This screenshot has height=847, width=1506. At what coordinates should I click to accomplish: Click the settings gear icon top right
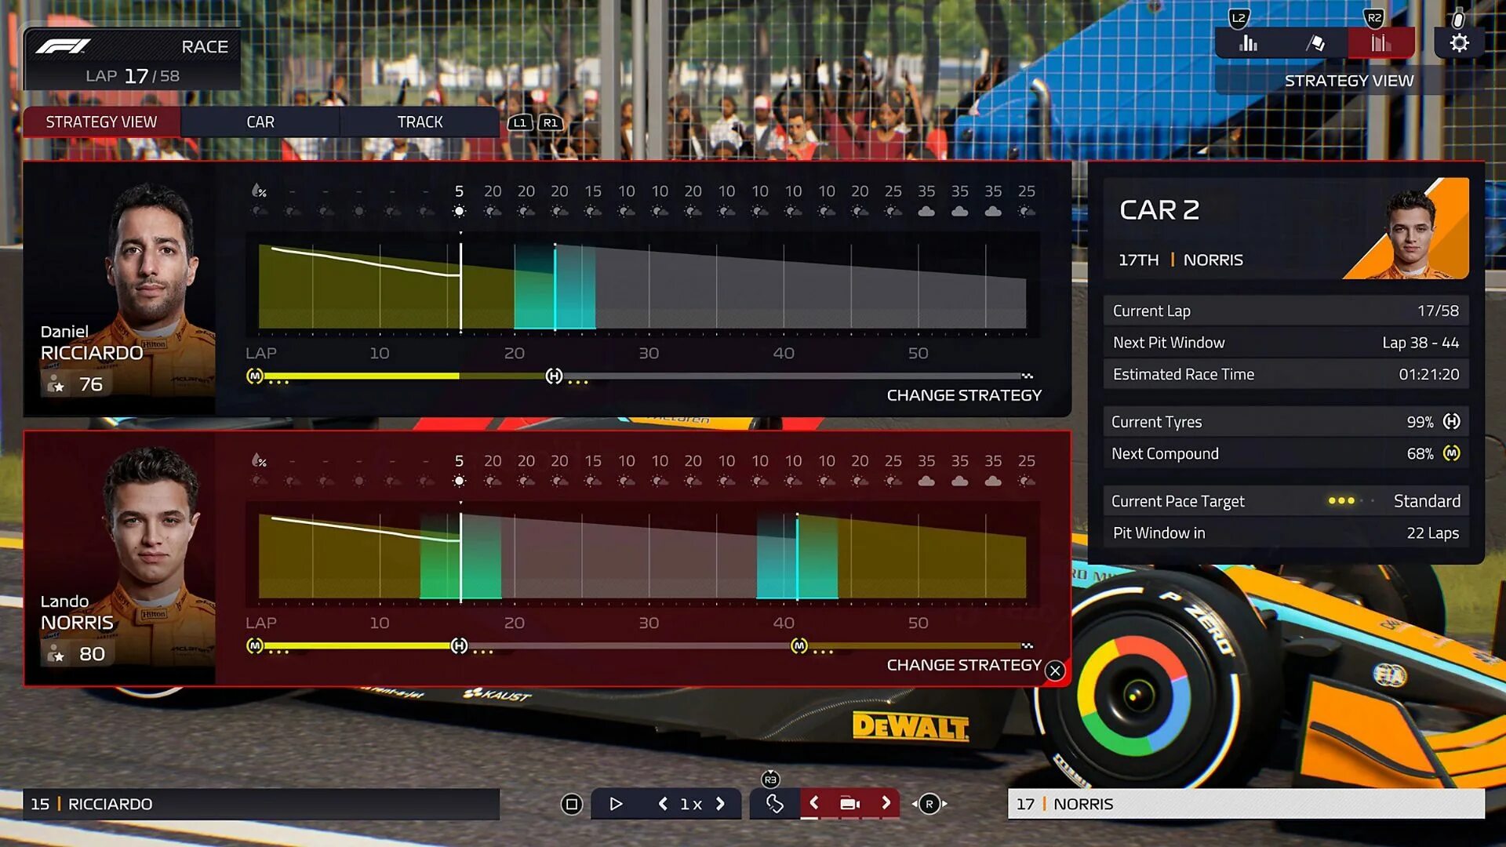click(x=1457, y=43)
